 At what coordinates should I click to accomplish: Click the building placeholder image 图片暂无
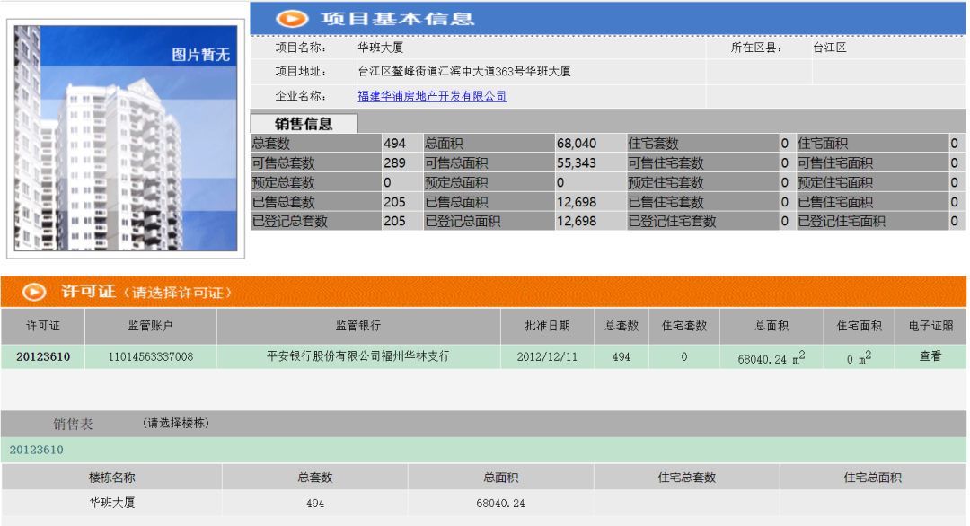(x=126, y=138)
